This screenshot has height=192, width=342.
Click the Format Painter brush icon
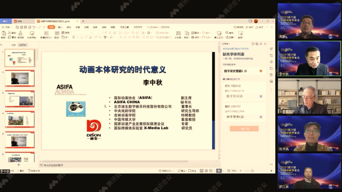(20, 33)
